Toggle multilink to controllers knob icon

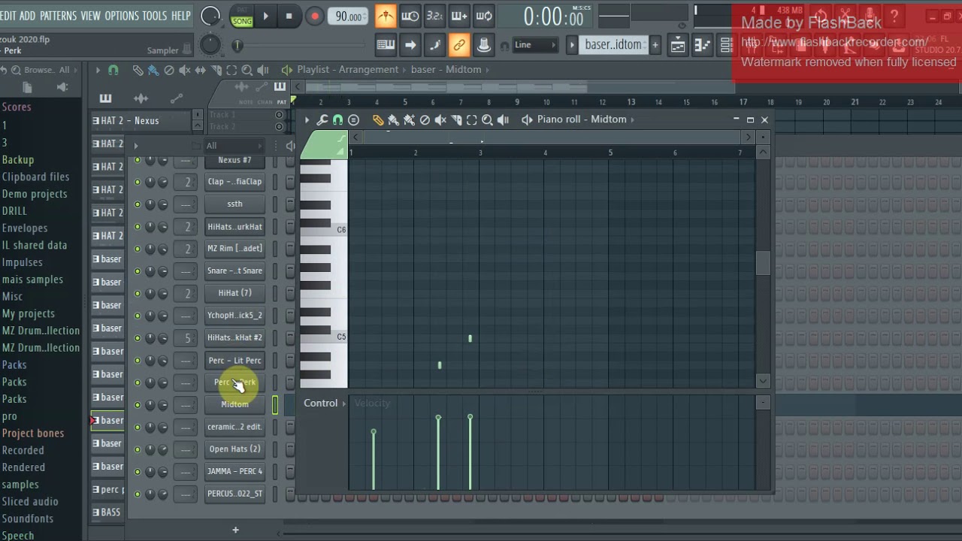tap(484, 45)
